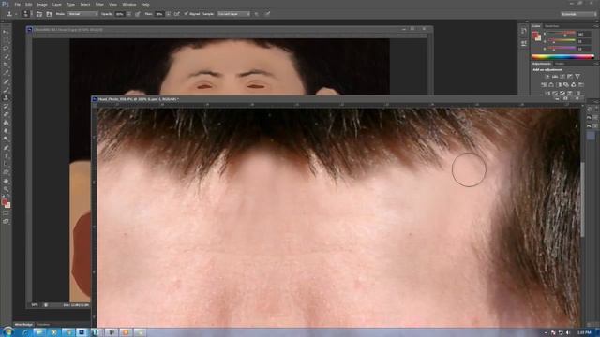The height and width of the screenshot is (337, 600).
Task: Toggle ignore adjustment layers when cloning
Action: click(x=256, y=14)
